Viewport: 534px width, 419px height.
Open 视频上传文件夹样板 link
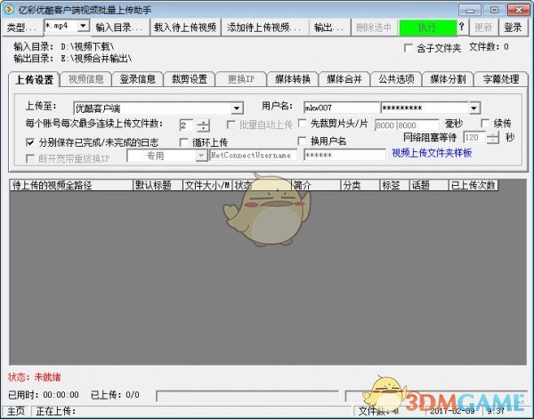432,153
